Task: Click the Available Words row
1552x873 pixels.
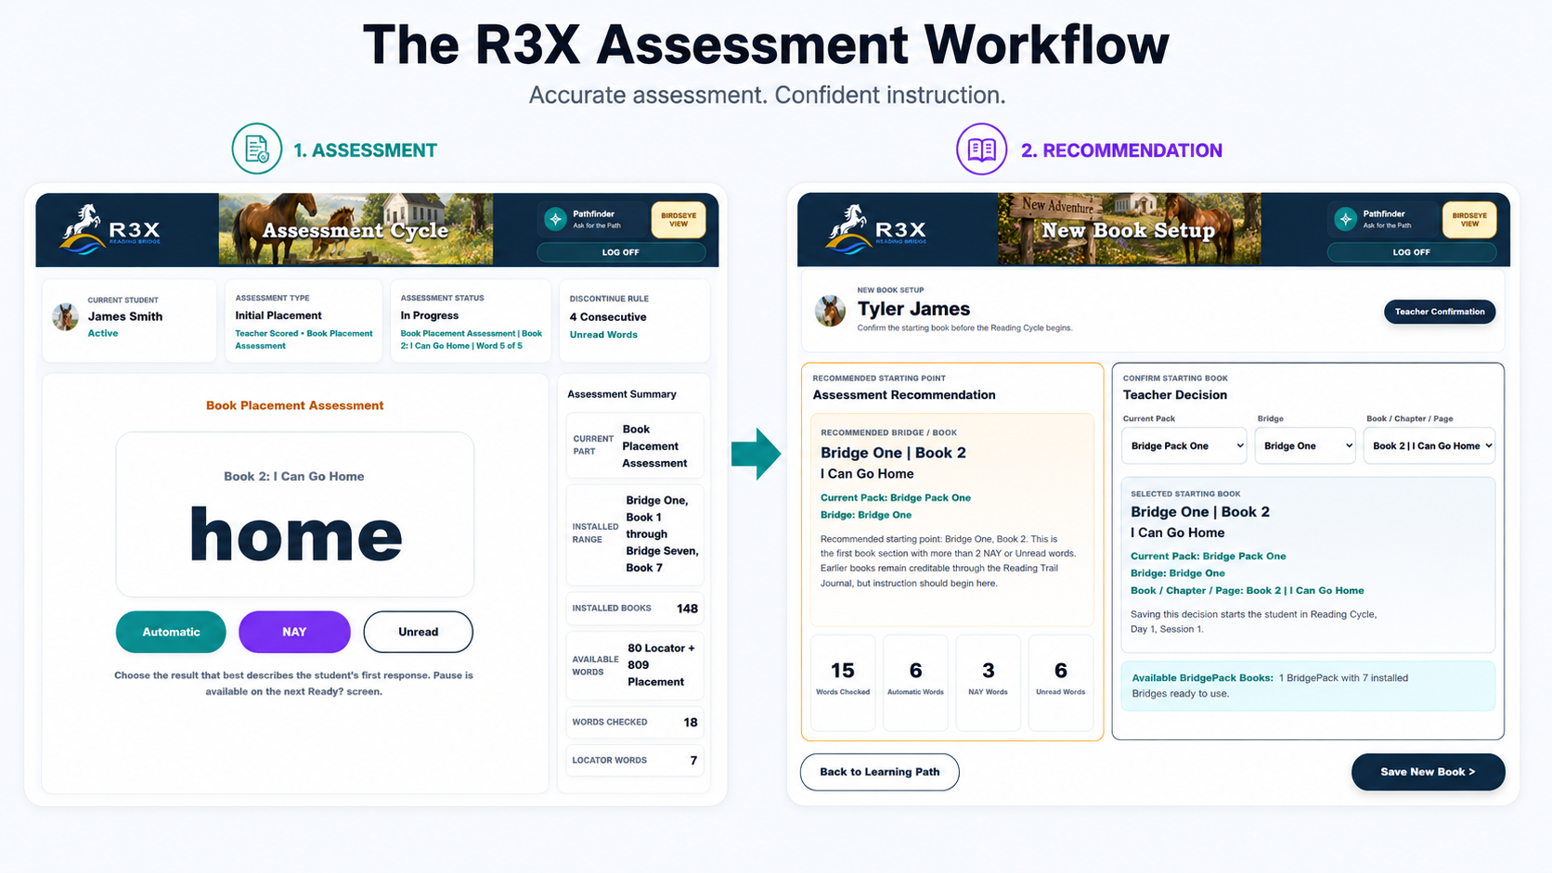Action: [635, 665]
